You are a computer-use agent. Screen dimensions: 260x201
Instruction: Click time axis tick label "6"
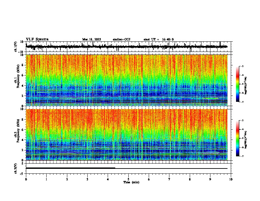(149, 179)
